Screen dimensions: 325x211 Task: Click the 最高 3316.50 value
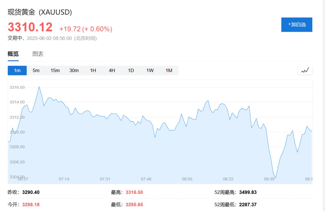click(x=134, y=192)
